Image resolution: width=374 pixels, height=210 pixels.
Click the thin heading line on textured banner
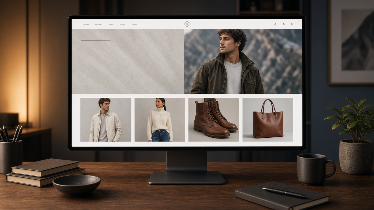[95, 41]
